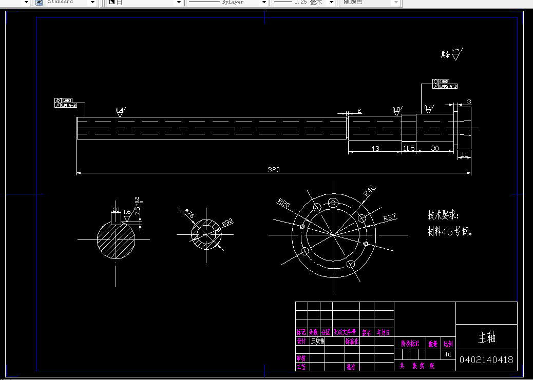Click the 设计 label cell
The width and height of the screenshot is (533, 380).
(301, 342)
